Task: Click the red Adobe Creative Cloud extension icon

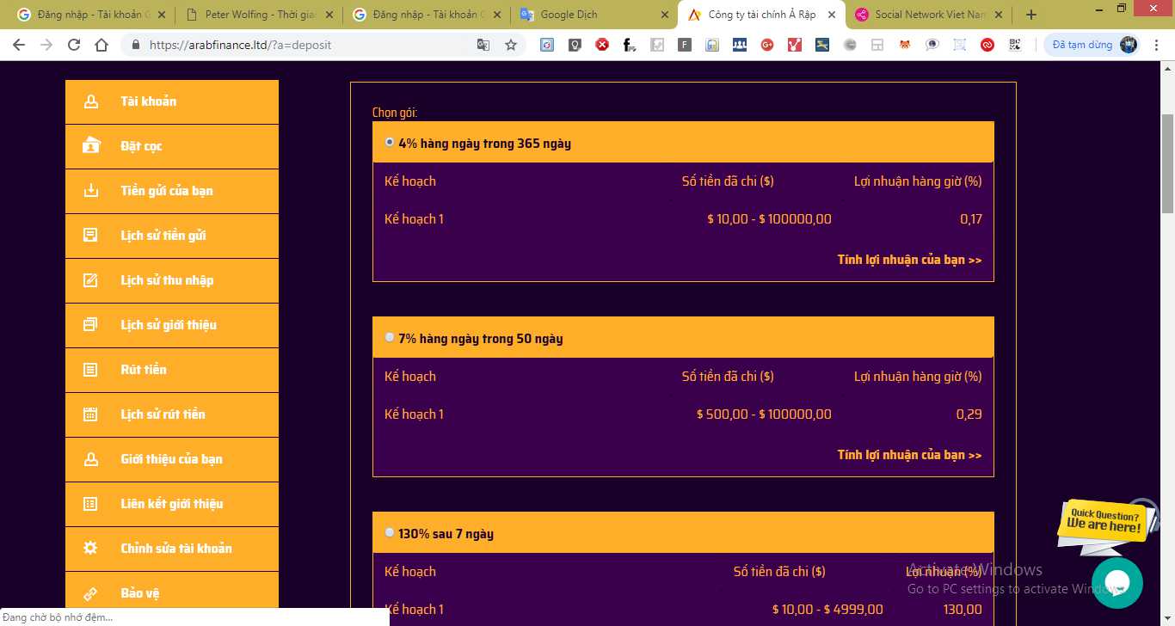Action: click(x=987, y=45)
